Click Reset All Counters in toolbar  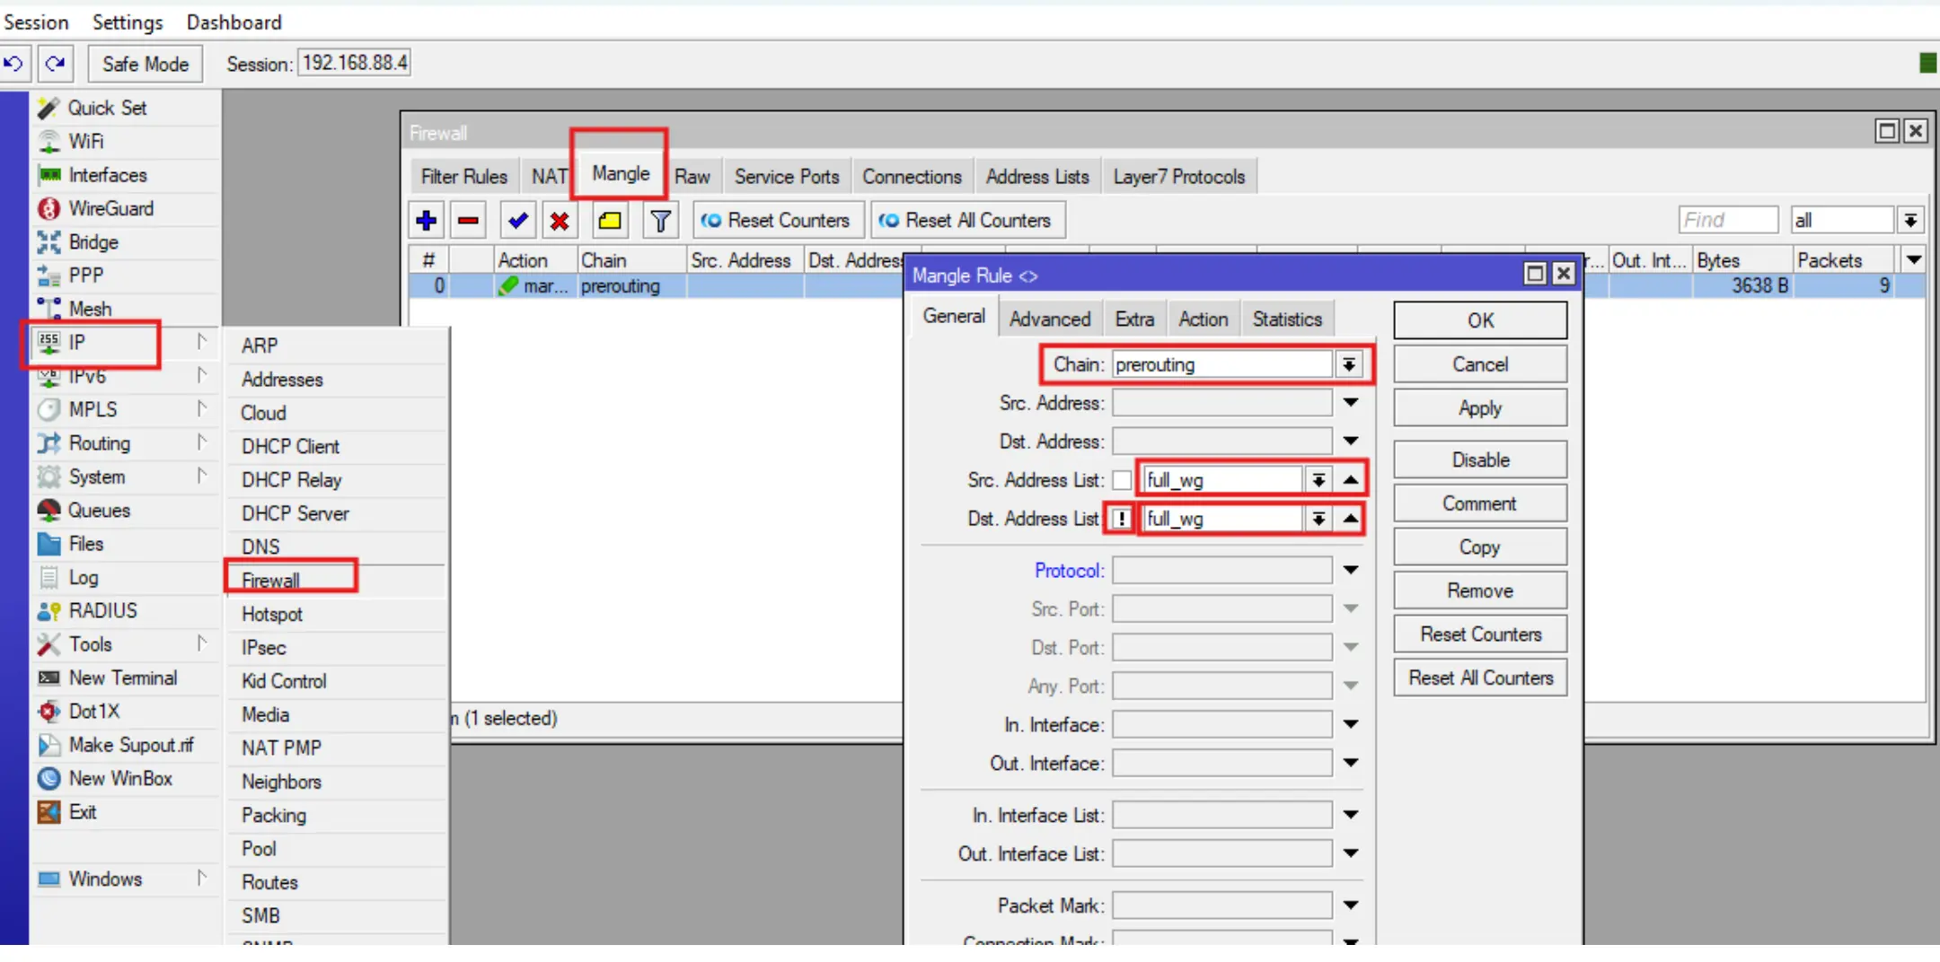pos(966,220)
